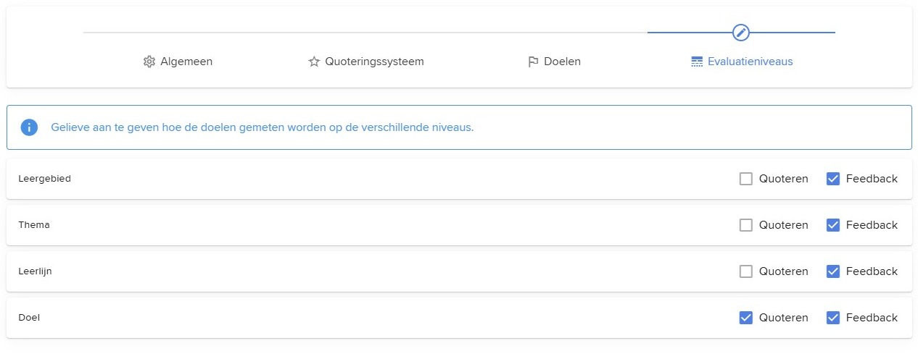Click the blue info icon in banner
Image resolution: width=918 pixels, height=359 pixels.
coord(29,127)
